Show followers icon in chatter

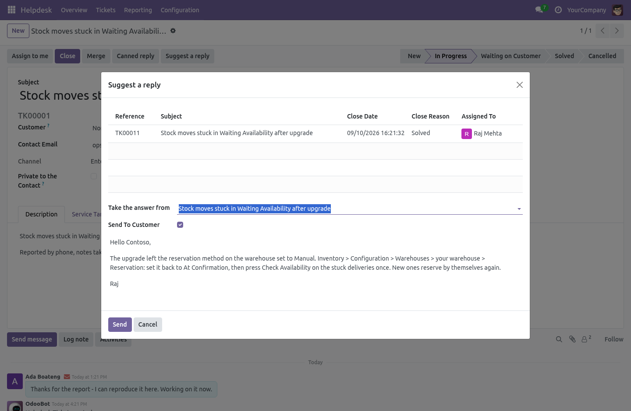pos(586,339)
